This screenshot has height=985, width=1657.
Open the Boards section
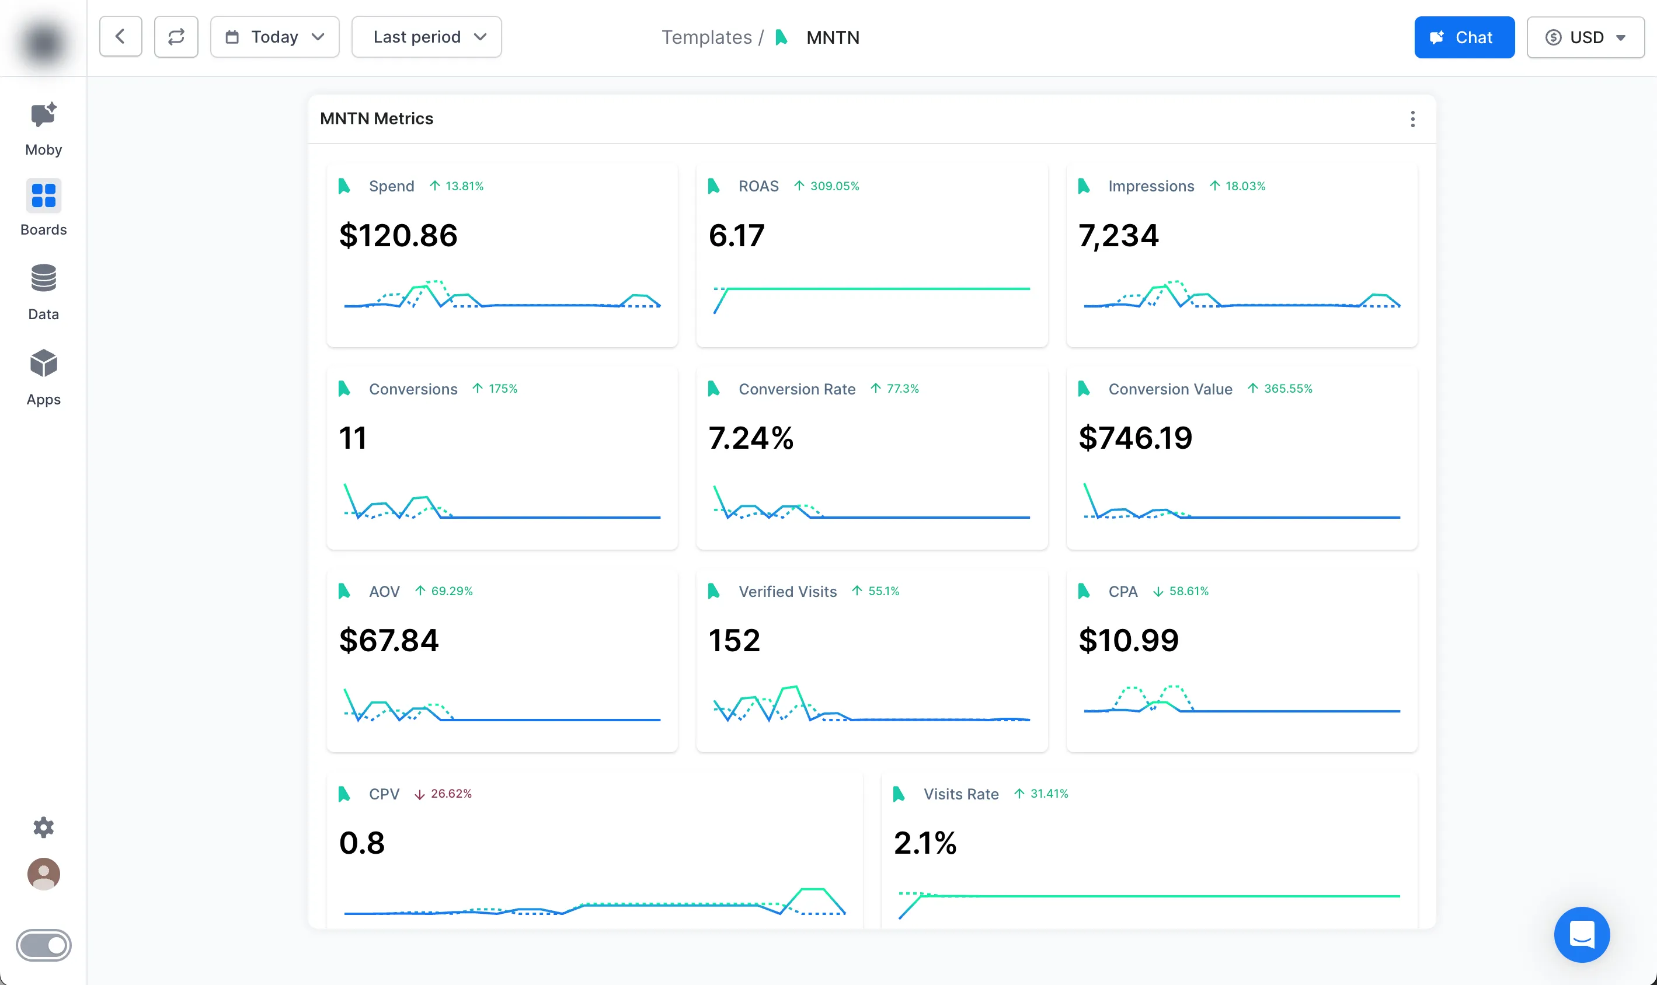(43, 207)
